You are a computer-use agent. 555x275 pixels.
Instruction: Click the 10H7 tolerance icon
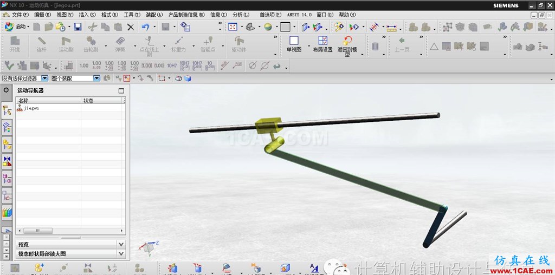click(x=172, y=66)
